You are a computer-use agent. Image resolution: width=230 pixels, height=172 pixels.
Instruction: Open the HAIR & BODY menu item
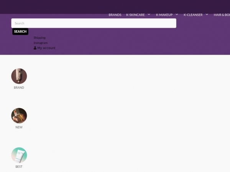(x=222, y=15)
